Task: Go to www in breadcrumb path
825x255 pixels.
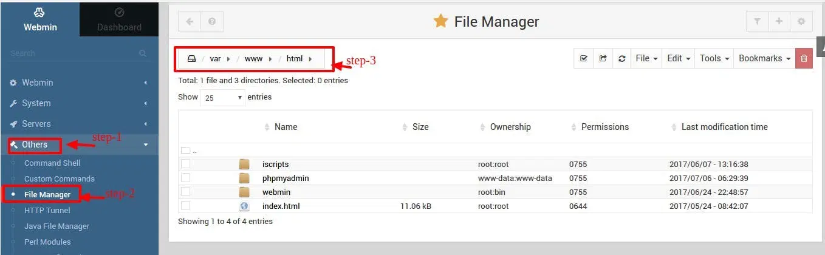Action: coord(253,59)
